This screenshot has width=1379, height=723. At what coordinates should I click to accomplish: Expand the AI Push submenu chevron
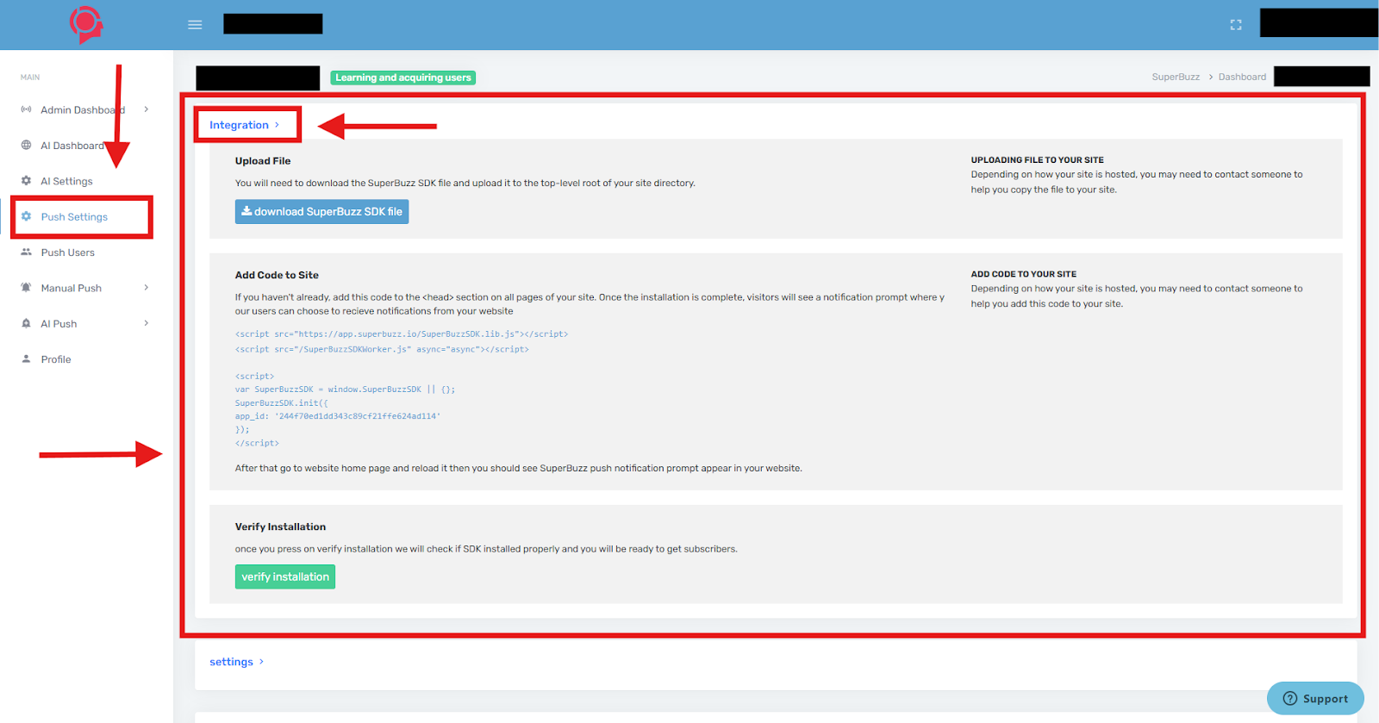click(x=147, y=323)
